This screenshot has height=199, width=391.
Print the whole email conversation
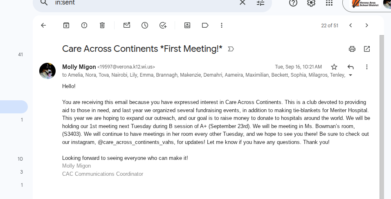pos(352,49)
